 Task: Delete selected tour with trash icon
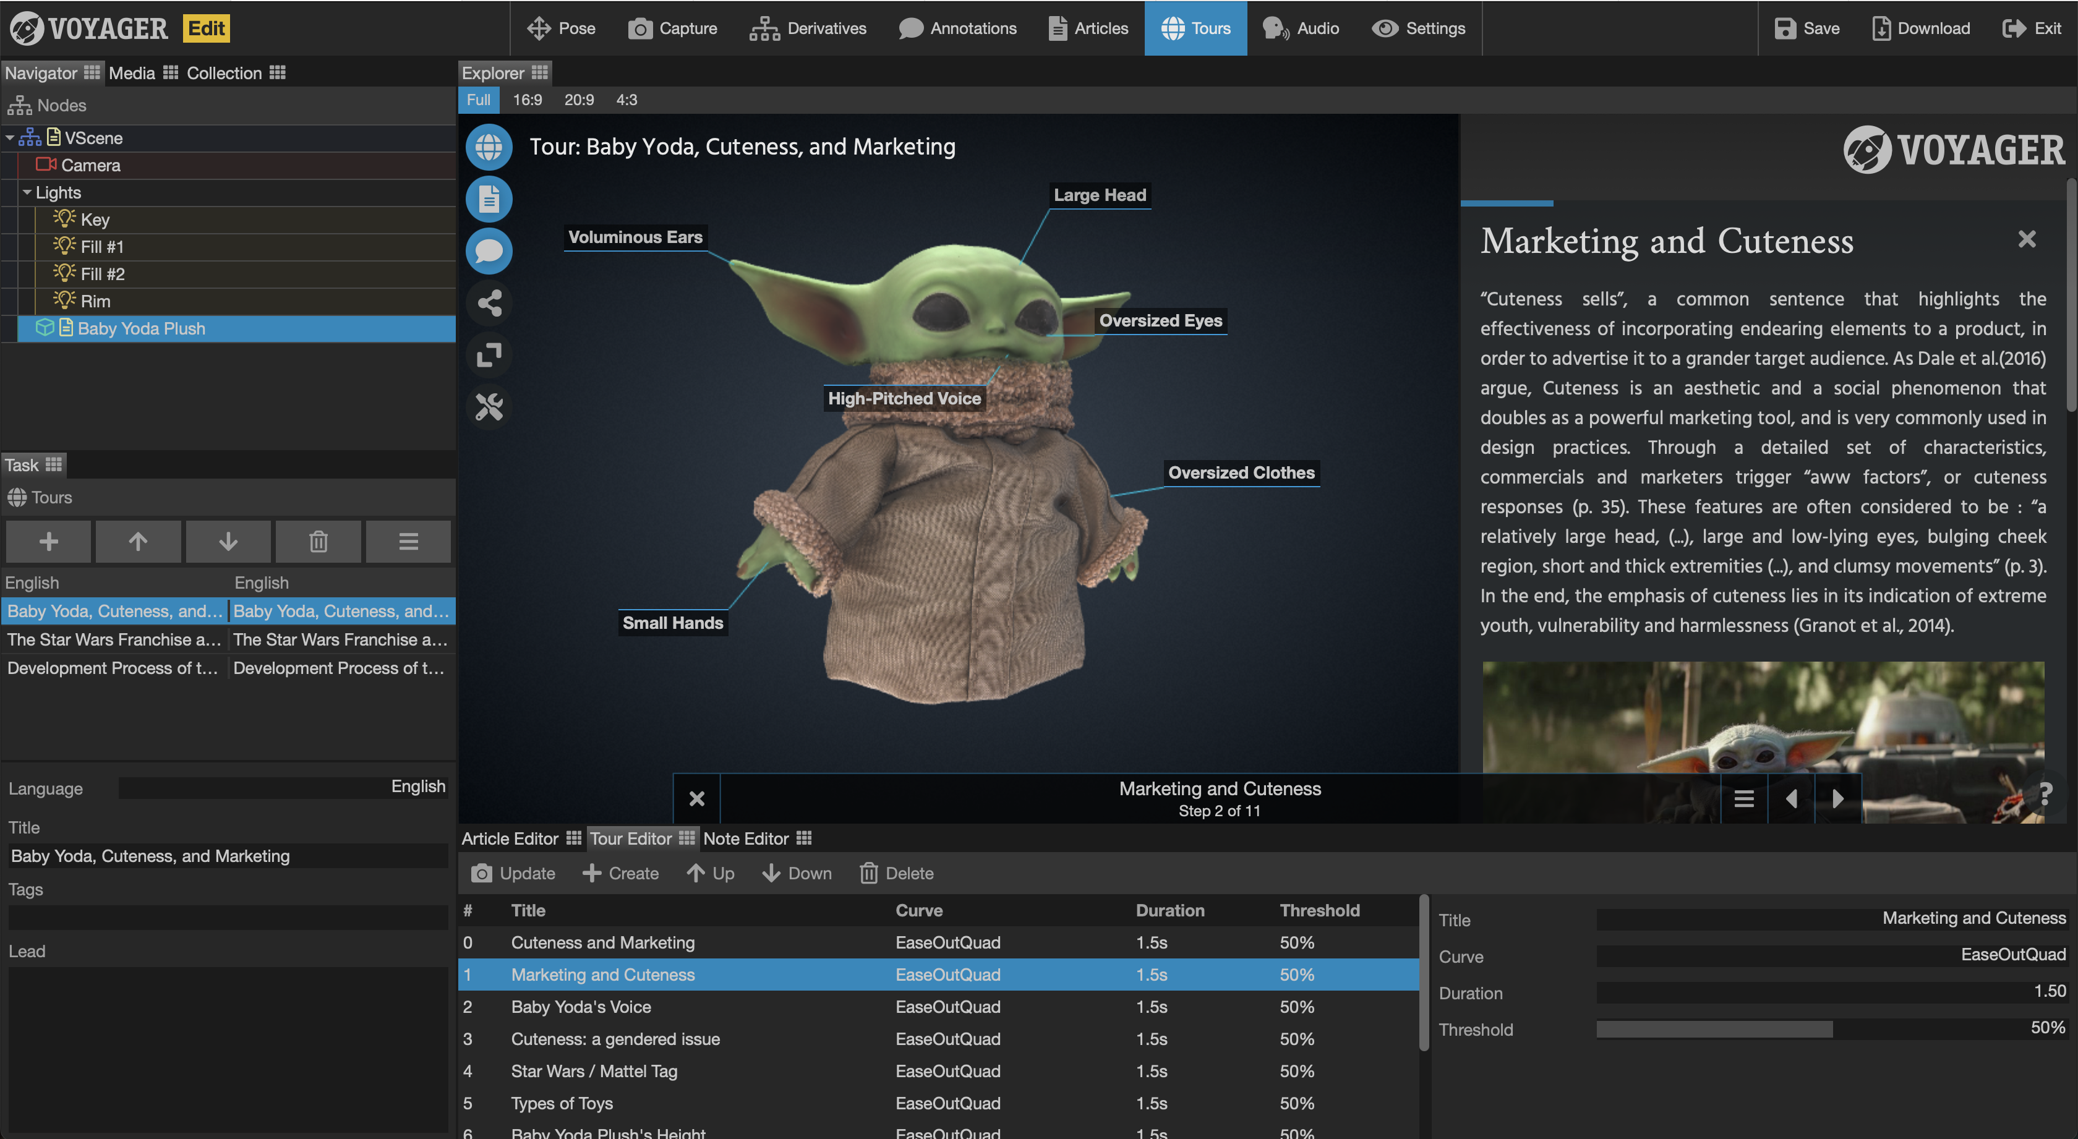[318, 541]
